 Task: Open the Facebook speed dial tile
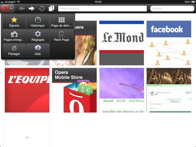pyautogui.click(x=169, y=43)
